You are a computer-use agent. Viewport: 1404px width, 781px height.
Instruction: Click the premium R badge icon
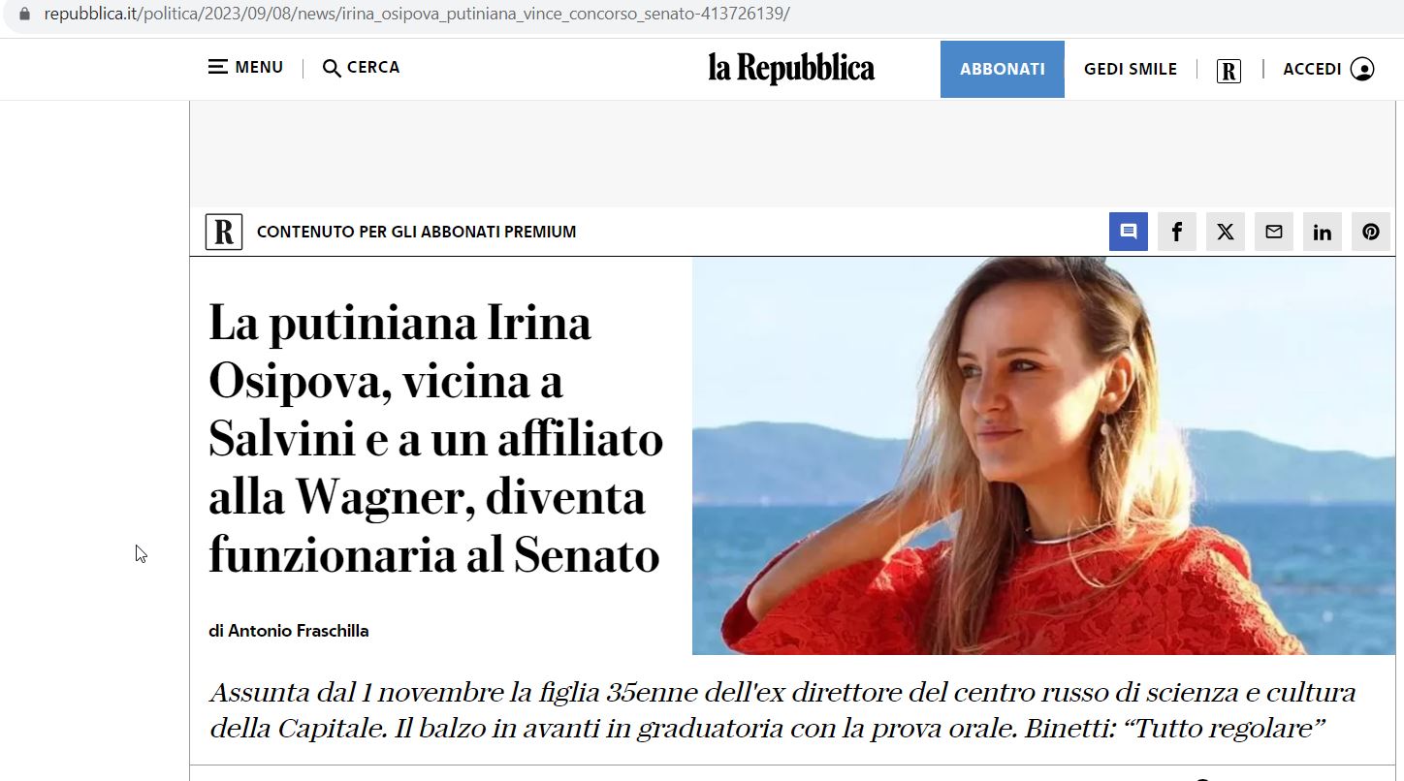coord(224,232)
